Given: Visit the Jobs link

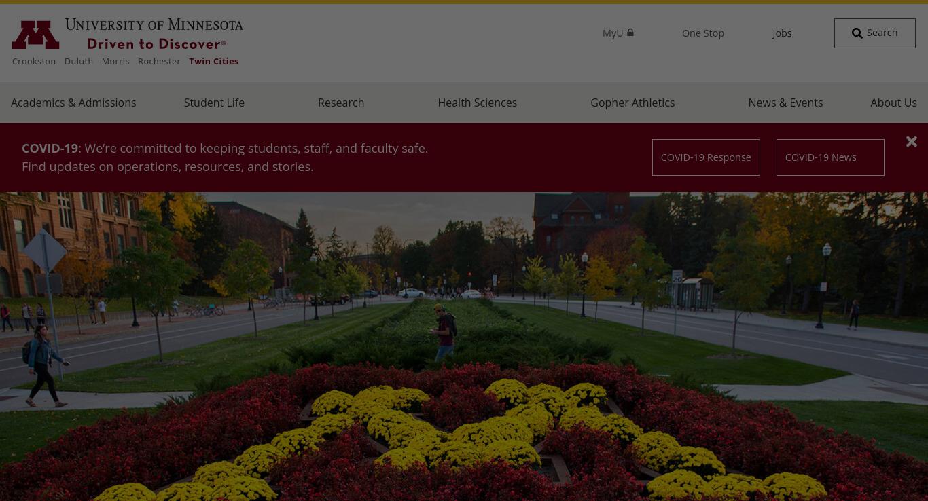Looking at the screenshot, I should (782, 33).
